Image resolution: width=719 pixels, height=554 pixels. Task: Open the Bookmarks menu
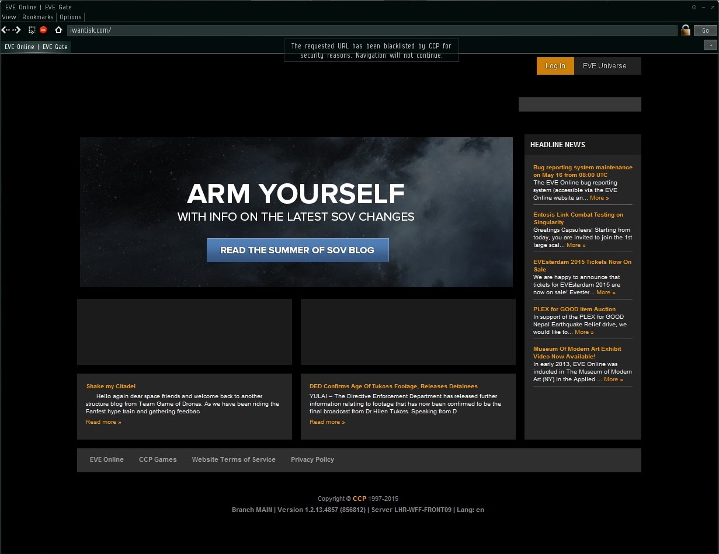(x=38, y=17)
